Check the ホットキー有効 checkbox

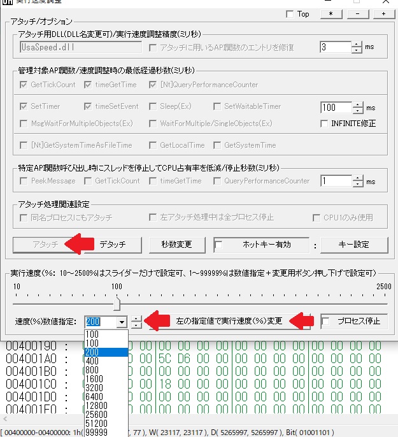click(219, 245)
